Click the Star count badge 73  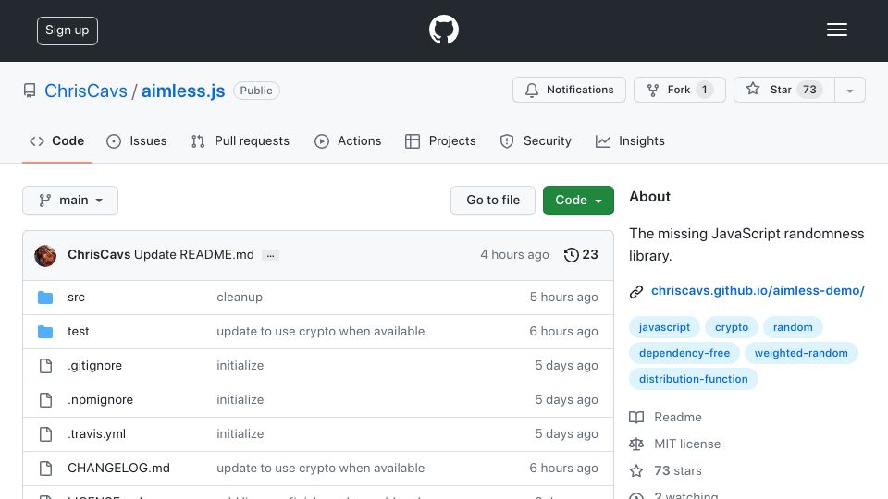click(x=809, y=90)
